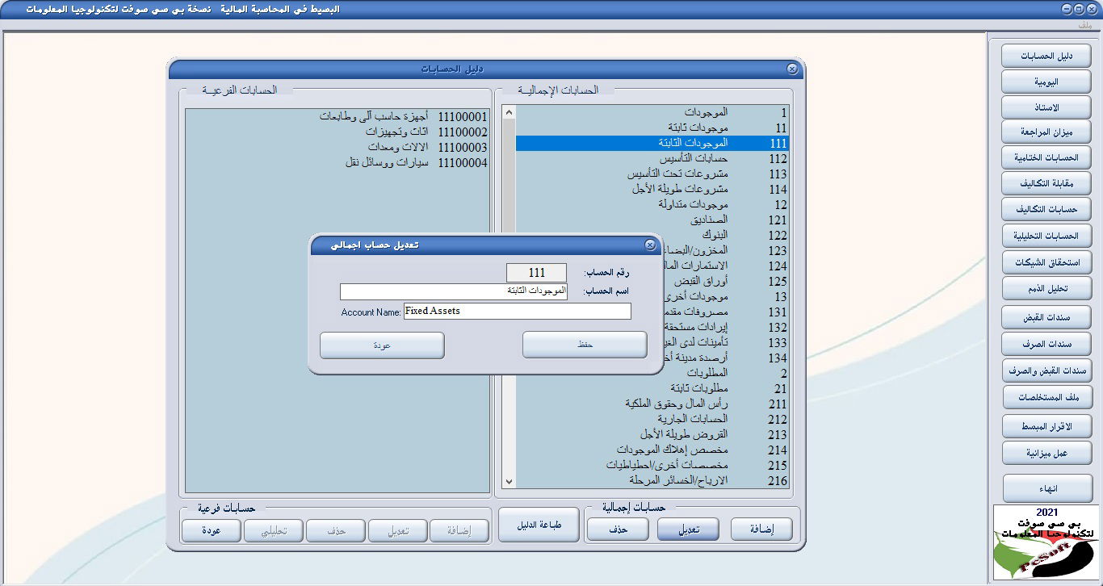
Task: Click the Account Name field containing Fixed Assets
Action: 517,311
